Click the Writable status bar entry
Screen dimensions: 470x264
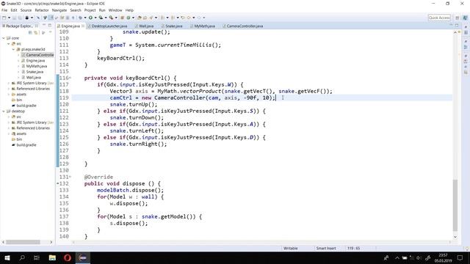[291, 248]
